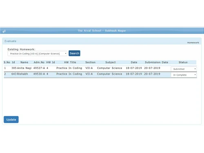Click Practice In Coding in Anita's row
This screenshot has width=204, height=153.
[x=69, y=68]
